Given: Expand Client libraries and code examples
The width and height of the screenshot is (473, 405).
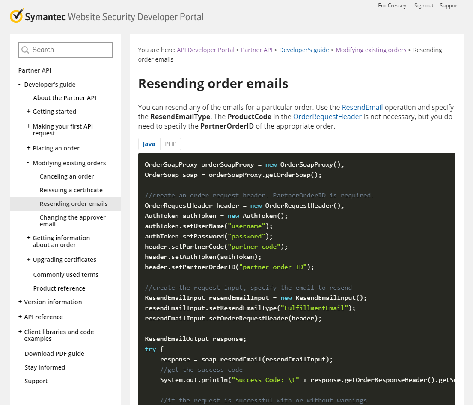Looking at the screenshot, I should click(20, 332).
